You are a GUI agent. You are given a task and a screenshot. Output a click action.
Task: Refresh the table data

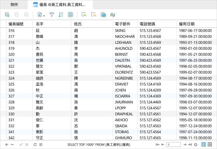pos(35,145)
